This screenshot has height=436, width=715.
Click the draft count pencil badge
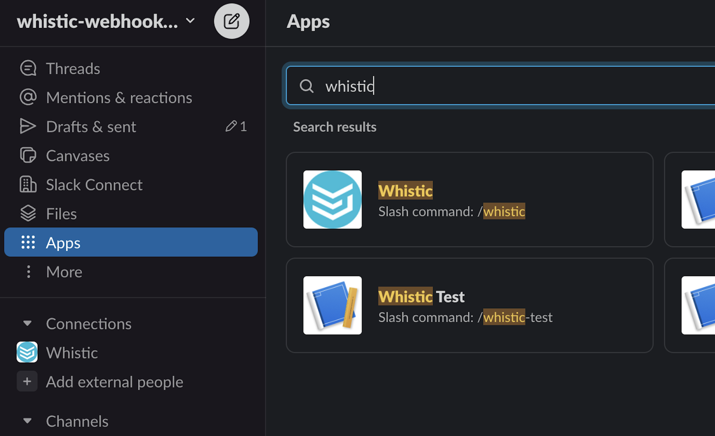236,127
